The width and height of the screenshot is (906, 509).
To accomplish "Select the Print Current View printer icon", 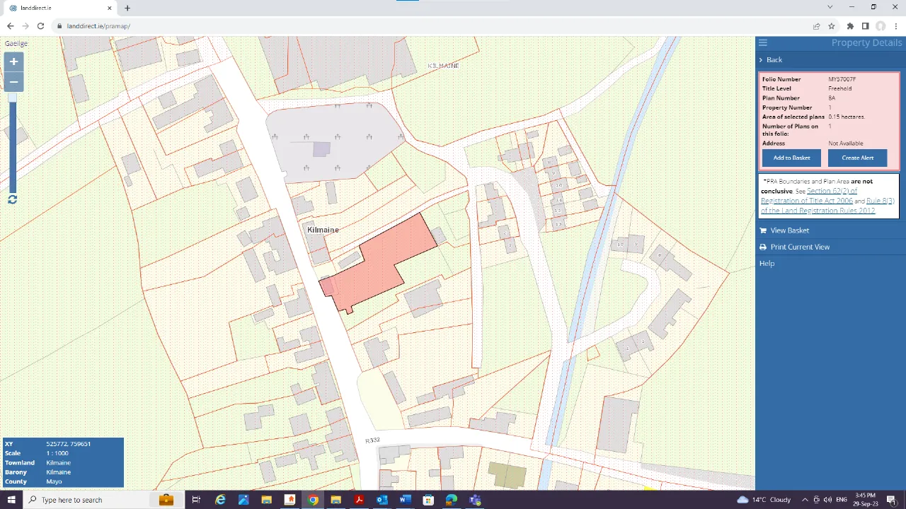I will point(762,247).
